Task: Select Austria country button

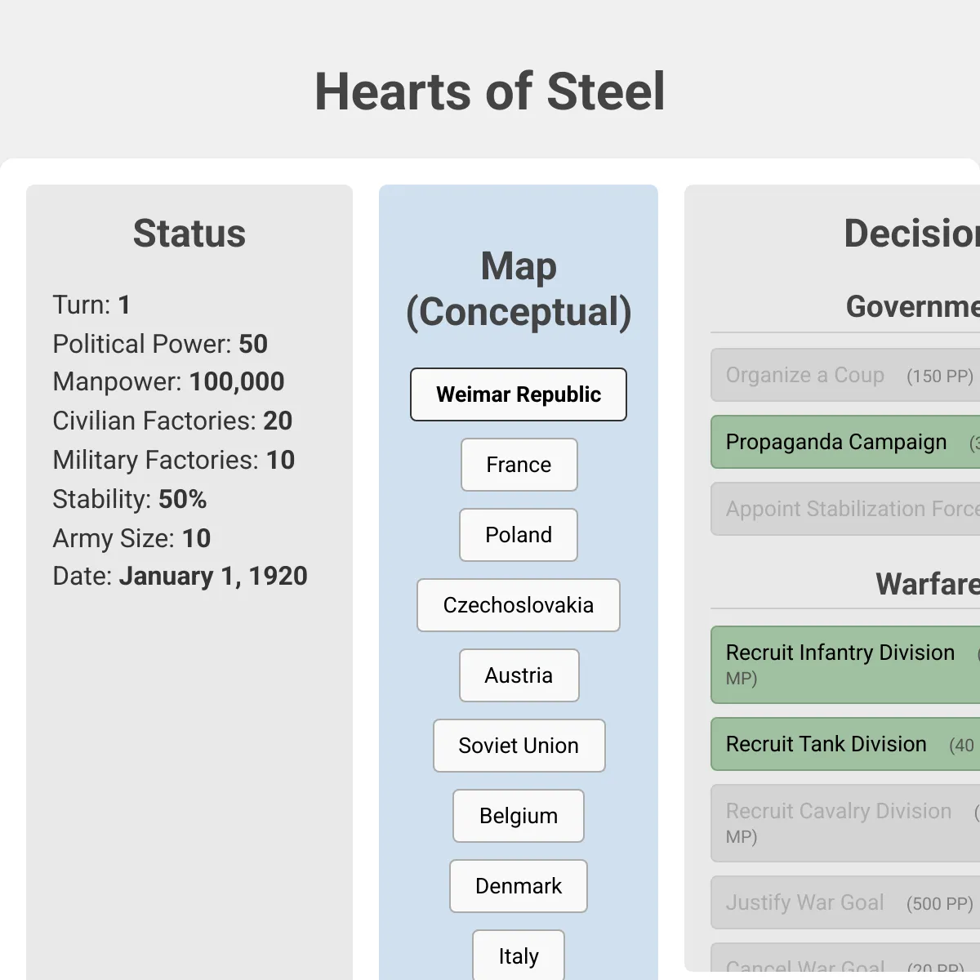Action: 519,675
